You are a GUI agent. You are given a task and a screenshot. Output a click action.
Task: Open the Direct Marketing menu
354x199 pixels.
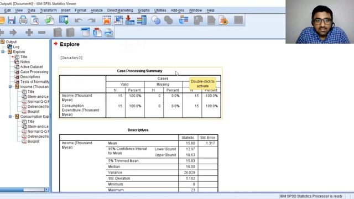pos(120,11)
